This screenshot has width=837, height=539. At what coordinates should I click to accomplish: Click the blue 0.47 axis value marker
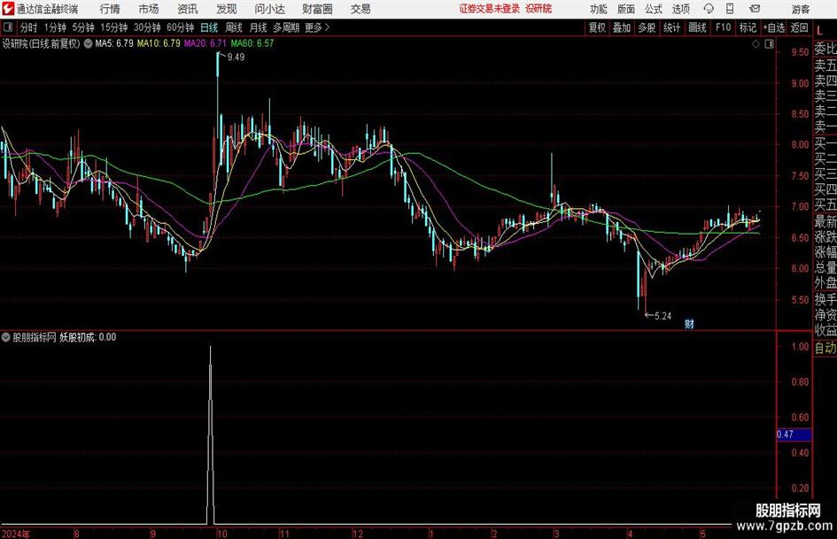point(794,435)
